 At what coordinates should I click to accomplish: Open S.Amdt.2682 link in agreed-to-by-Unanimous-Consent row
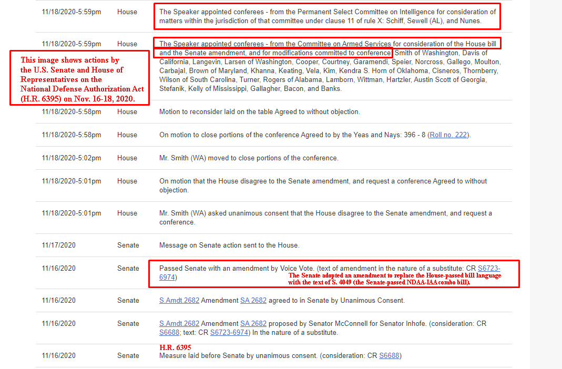pyautogui.click(x=179, y=301)
